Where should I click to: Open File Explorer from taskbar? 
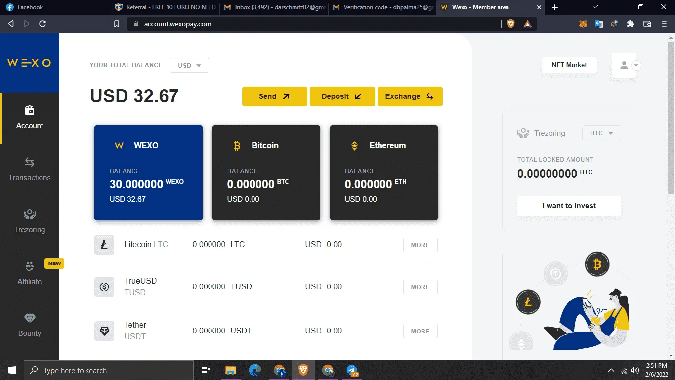[231, 370]
